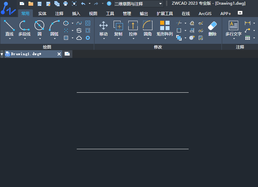258x187 pixels.
Task: Click the explode (bomb) icon
Action: pyautogui.click(x=192, y=38)
